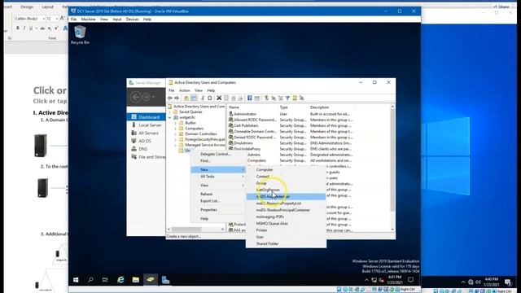
Task: Choose Refresh in the context menu
Action: 218,194
